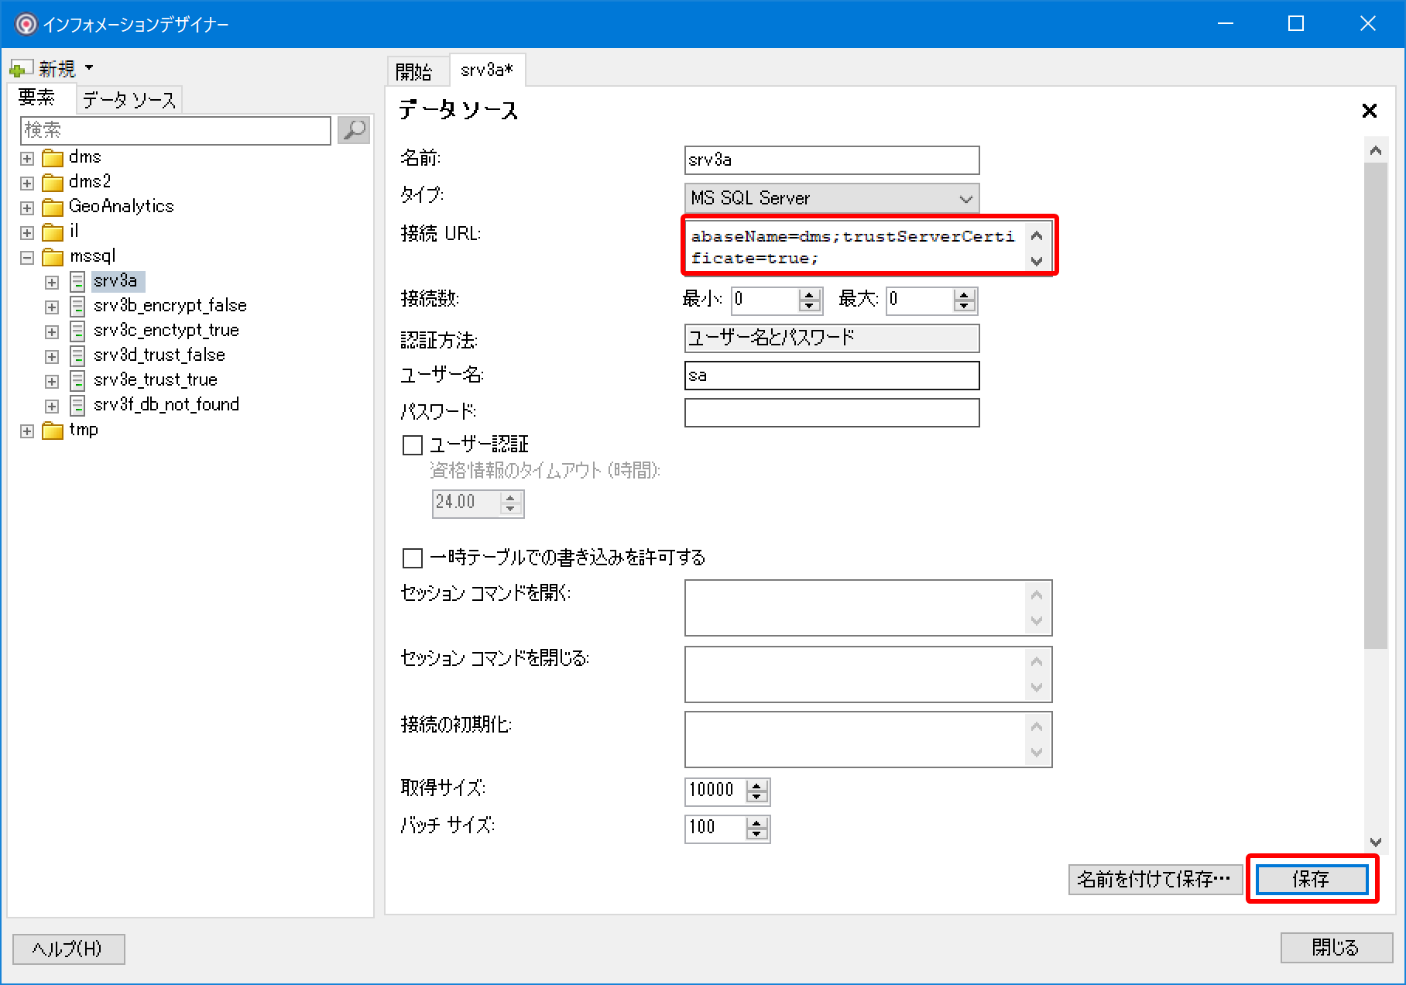Click the vertical scrollbar down arrow

pyautogui.click(x=1376, y=842)
